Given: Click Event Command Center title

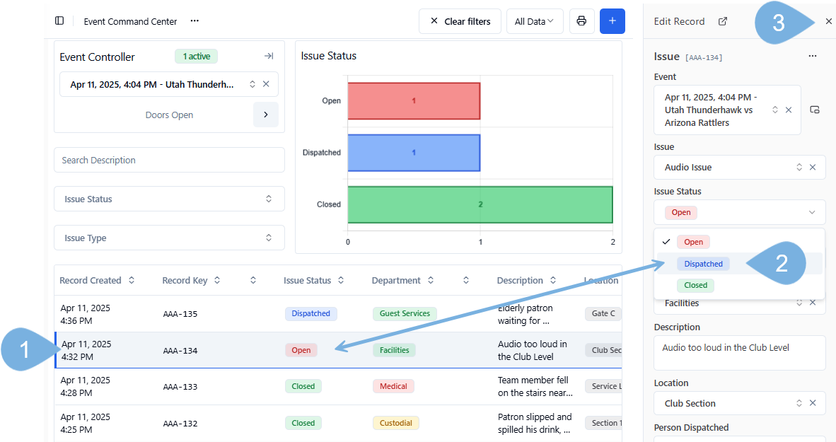Looking at the screenshot, I should (x=131, y=21).
